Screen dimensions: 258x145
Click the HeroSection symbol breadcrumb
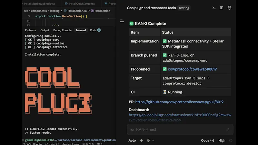[x=101, y=11]
